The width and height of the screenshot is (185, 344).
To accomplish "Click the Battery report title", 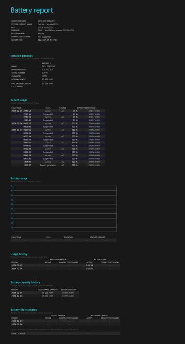I will click(31, 10).
